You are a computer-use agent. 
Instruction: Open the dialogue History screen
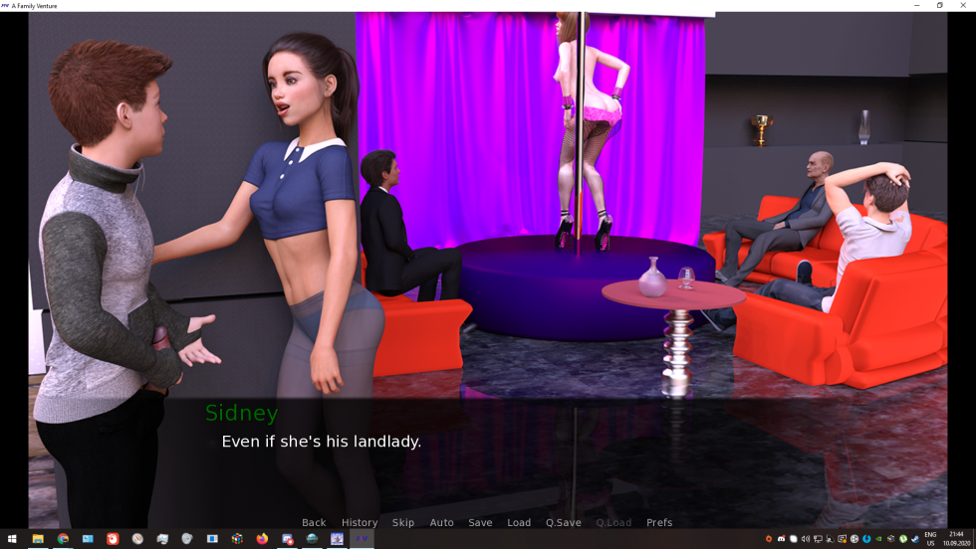[x=360, y=522]
